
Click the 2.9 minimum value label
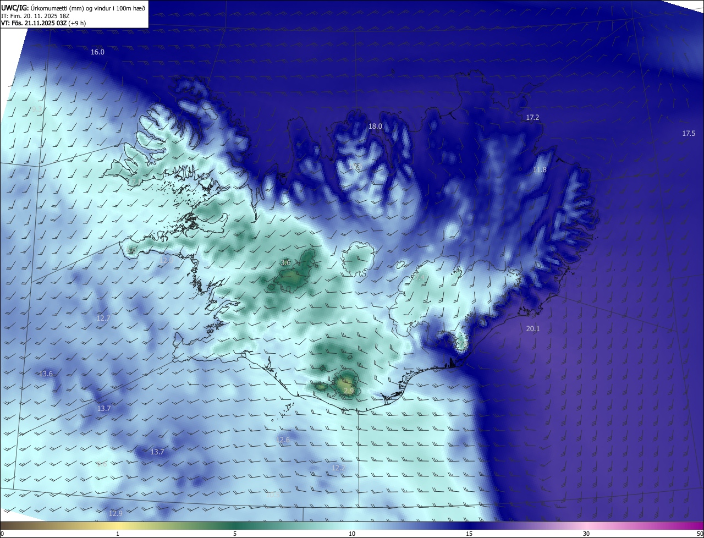pos(349,391)
